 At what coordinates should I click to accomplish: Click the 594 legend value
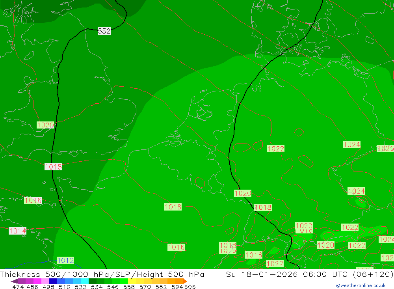pos(177,287)
